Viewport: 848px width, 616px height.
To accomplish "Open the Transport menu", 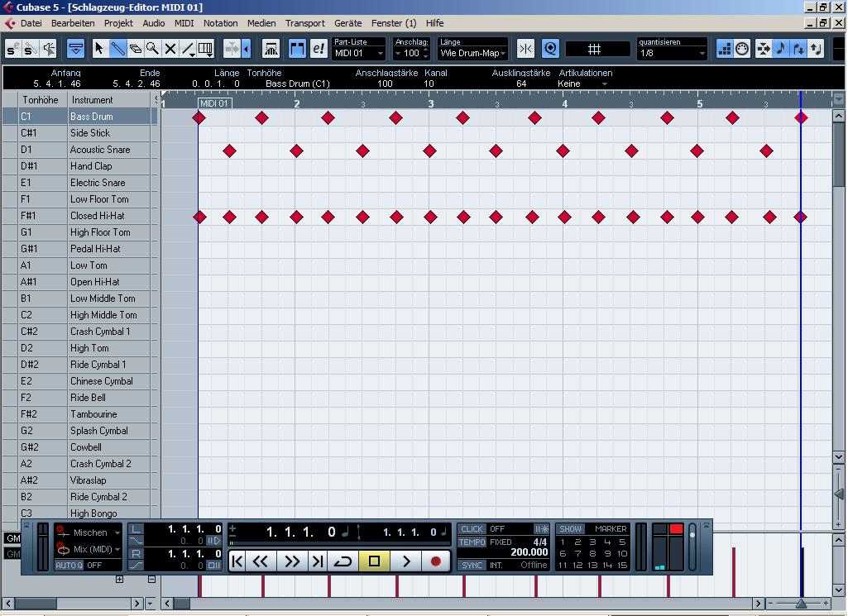I will tap(304, 23).
